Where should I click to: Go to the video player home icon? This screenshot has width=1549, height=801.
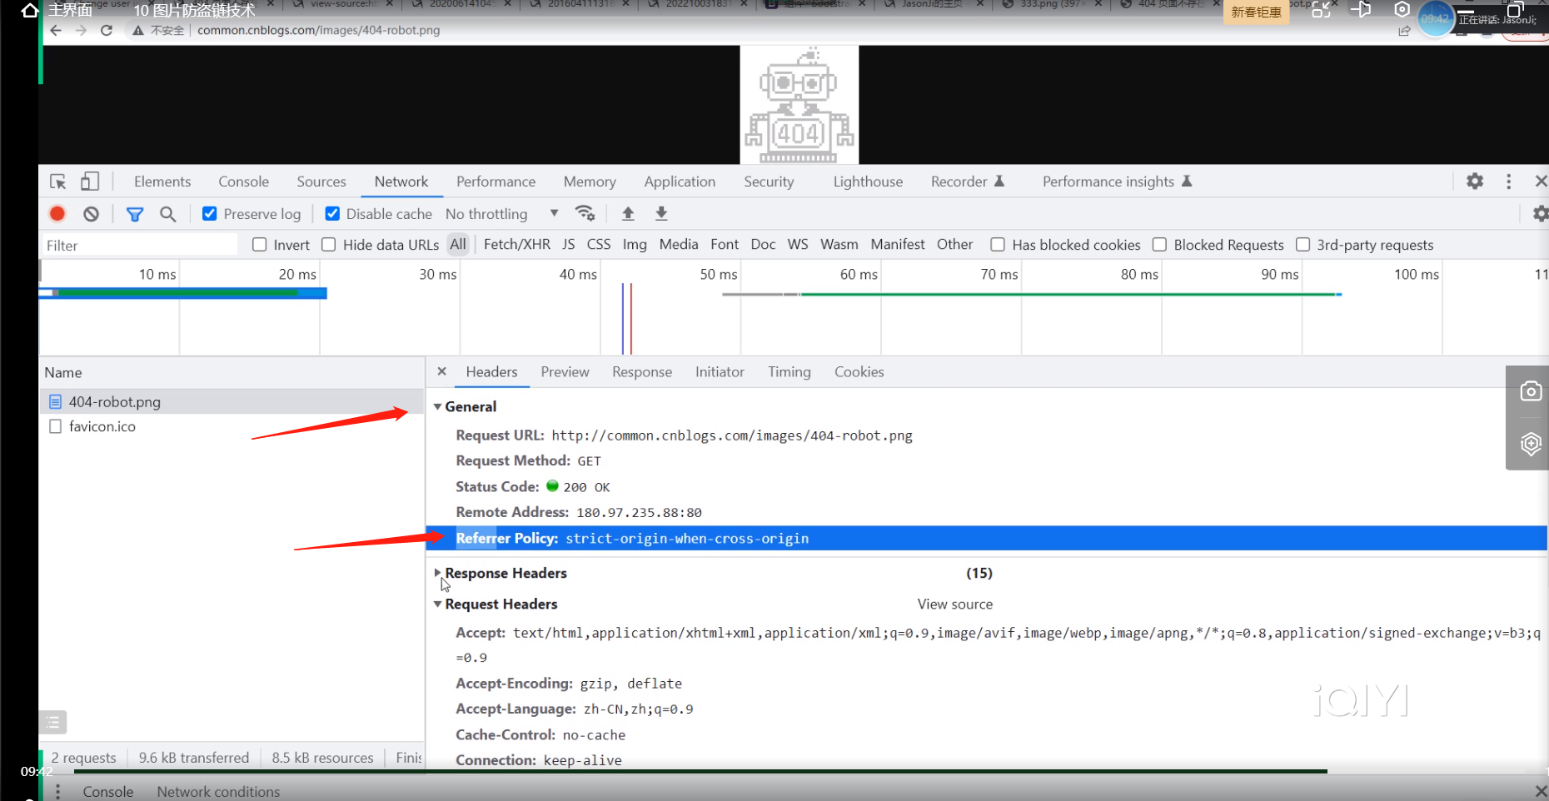pos(29,11)
